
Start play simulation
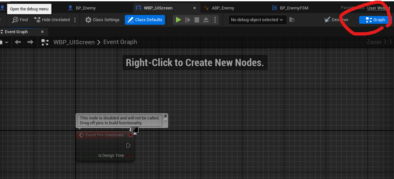178,20
